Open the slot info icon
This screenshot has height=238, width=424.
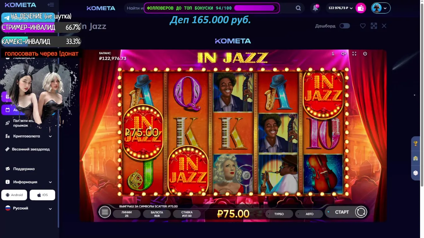click(333, 54)
